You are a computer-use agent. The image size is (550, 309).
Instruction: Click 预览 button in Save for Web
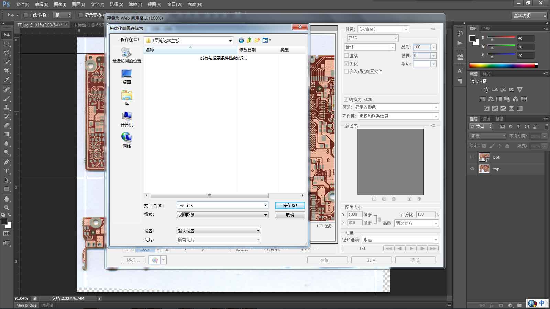(134, 260)
